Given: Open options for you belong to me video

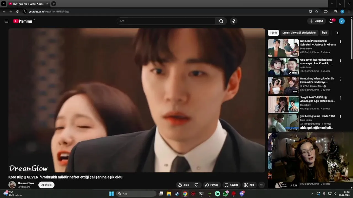Looking at the screenshot, I should pyautogui.click(x=340, y=117).
